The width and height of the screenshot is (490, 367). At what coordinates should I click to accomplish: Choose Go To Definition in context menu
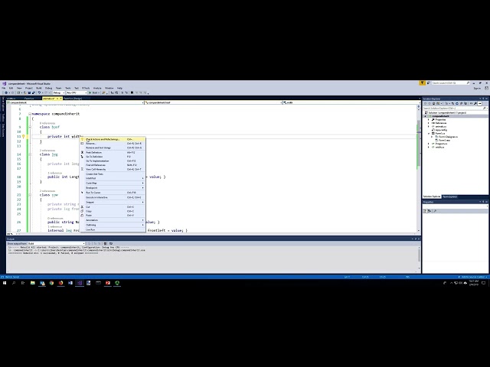pos(113,157)
